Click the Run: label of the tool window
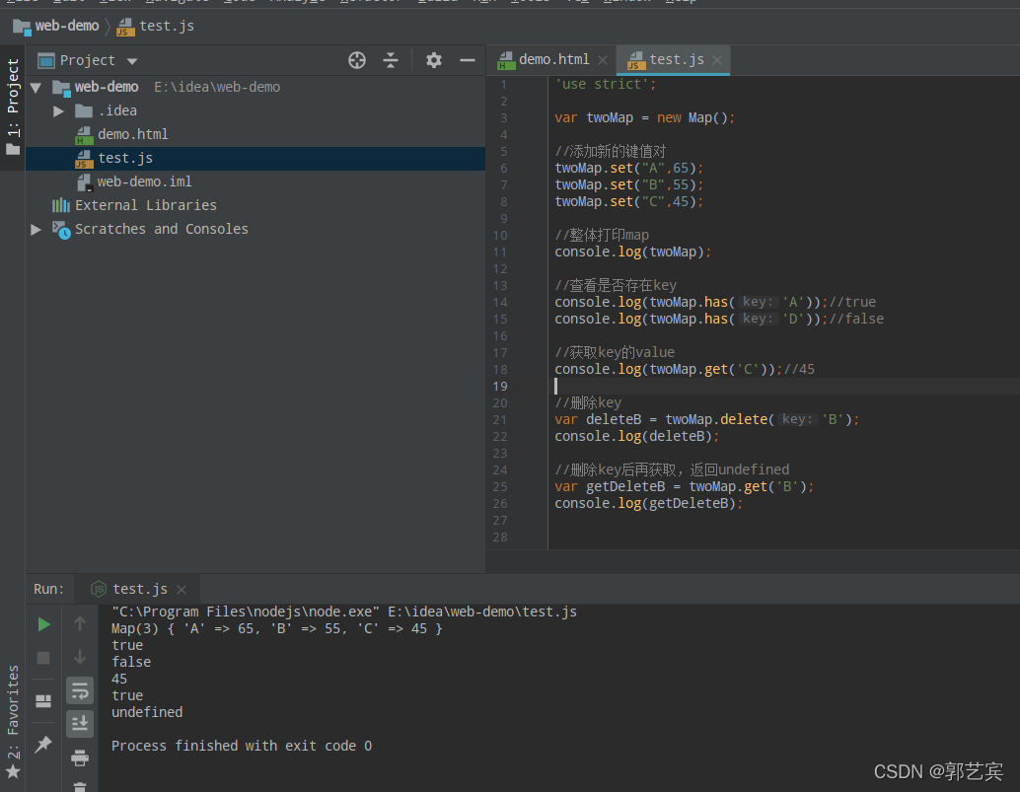This screenshot has width=1020, height=792. tap(48, 589)
